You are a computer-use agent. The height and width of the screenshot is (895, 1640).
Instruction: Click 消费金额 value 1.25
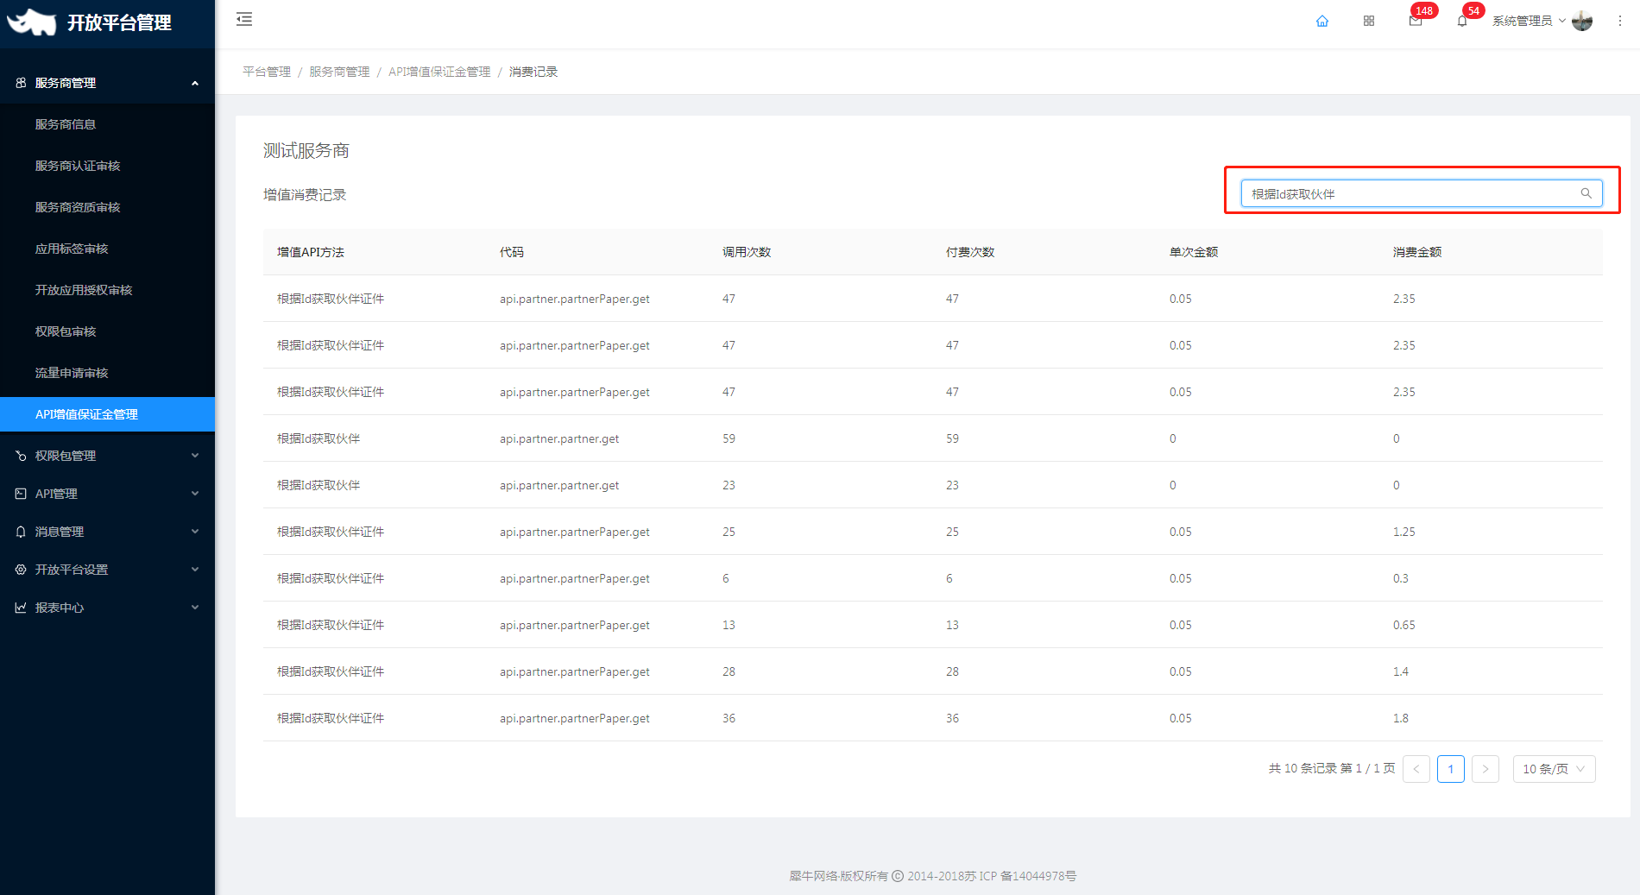[1404, 532]
